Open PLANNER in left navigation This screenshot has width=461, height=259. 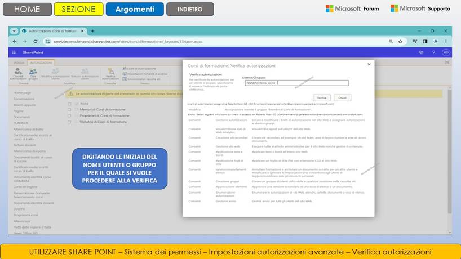21,123
